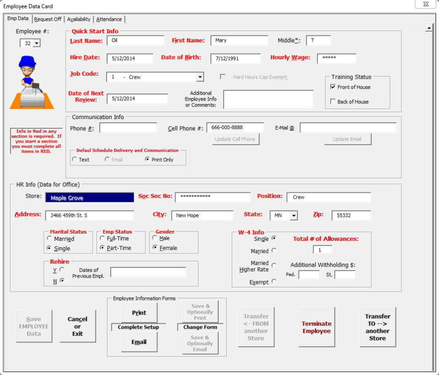Click the Total # of Allowances field
Screen dimensions: 439x375
coord(322,250)
